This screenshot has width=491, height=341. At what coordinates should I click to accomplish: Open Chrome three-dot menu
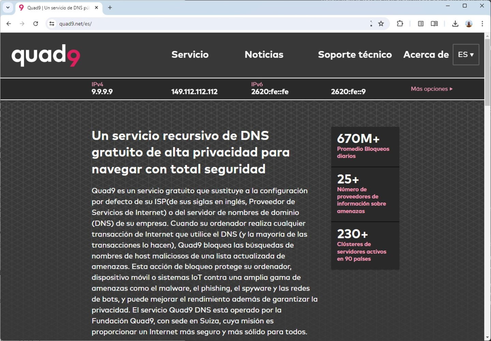(x=482, y=24)
